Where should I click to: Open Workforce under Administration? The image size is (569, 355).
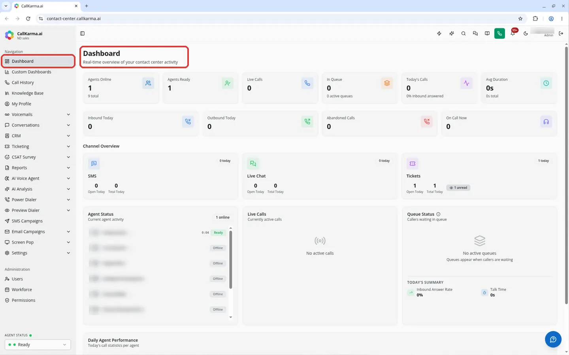pyautogui.click(x=38, y=290)
